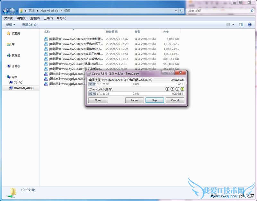Click the magnifier search icon
Viewport: 257px width, 201px height.
click(252, 11)
